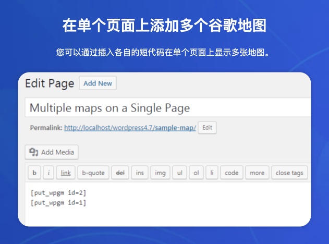The image size is (329, 244).
Task: Click the code toolbar button
Action: click(x=231, y=173)
